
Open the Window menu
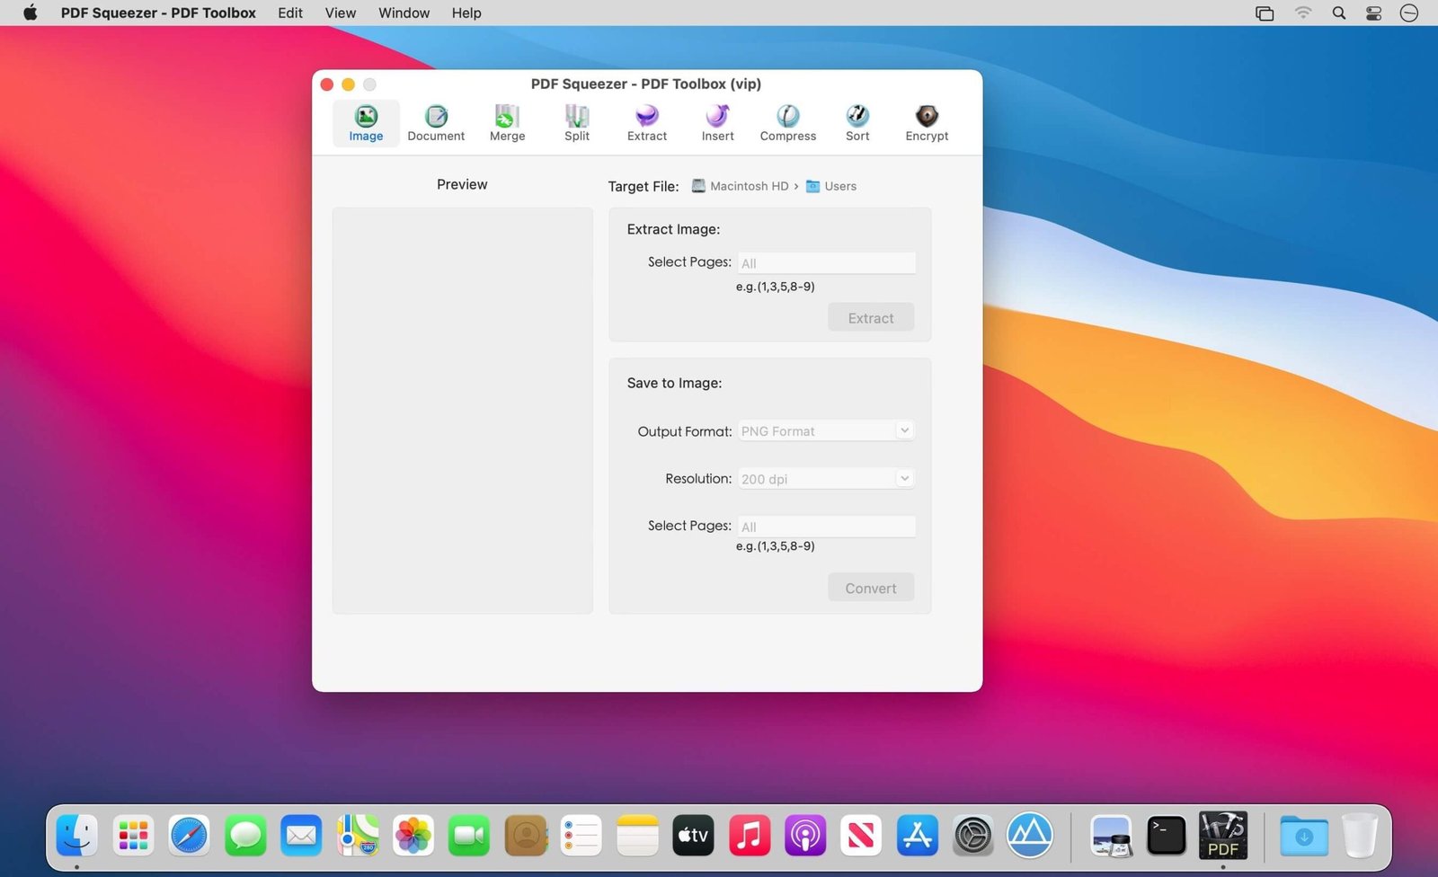[x=404, y=13]
